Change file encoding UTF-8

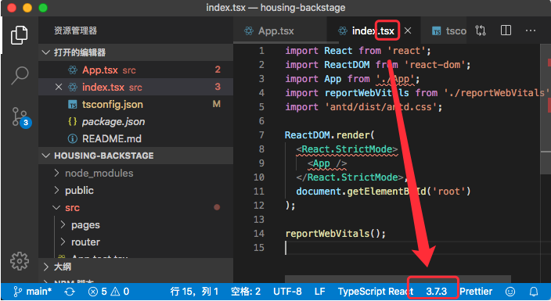287,292
